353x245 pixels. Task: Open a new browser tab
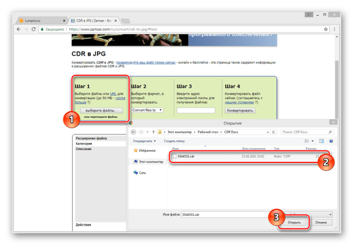tap(126, 21)
